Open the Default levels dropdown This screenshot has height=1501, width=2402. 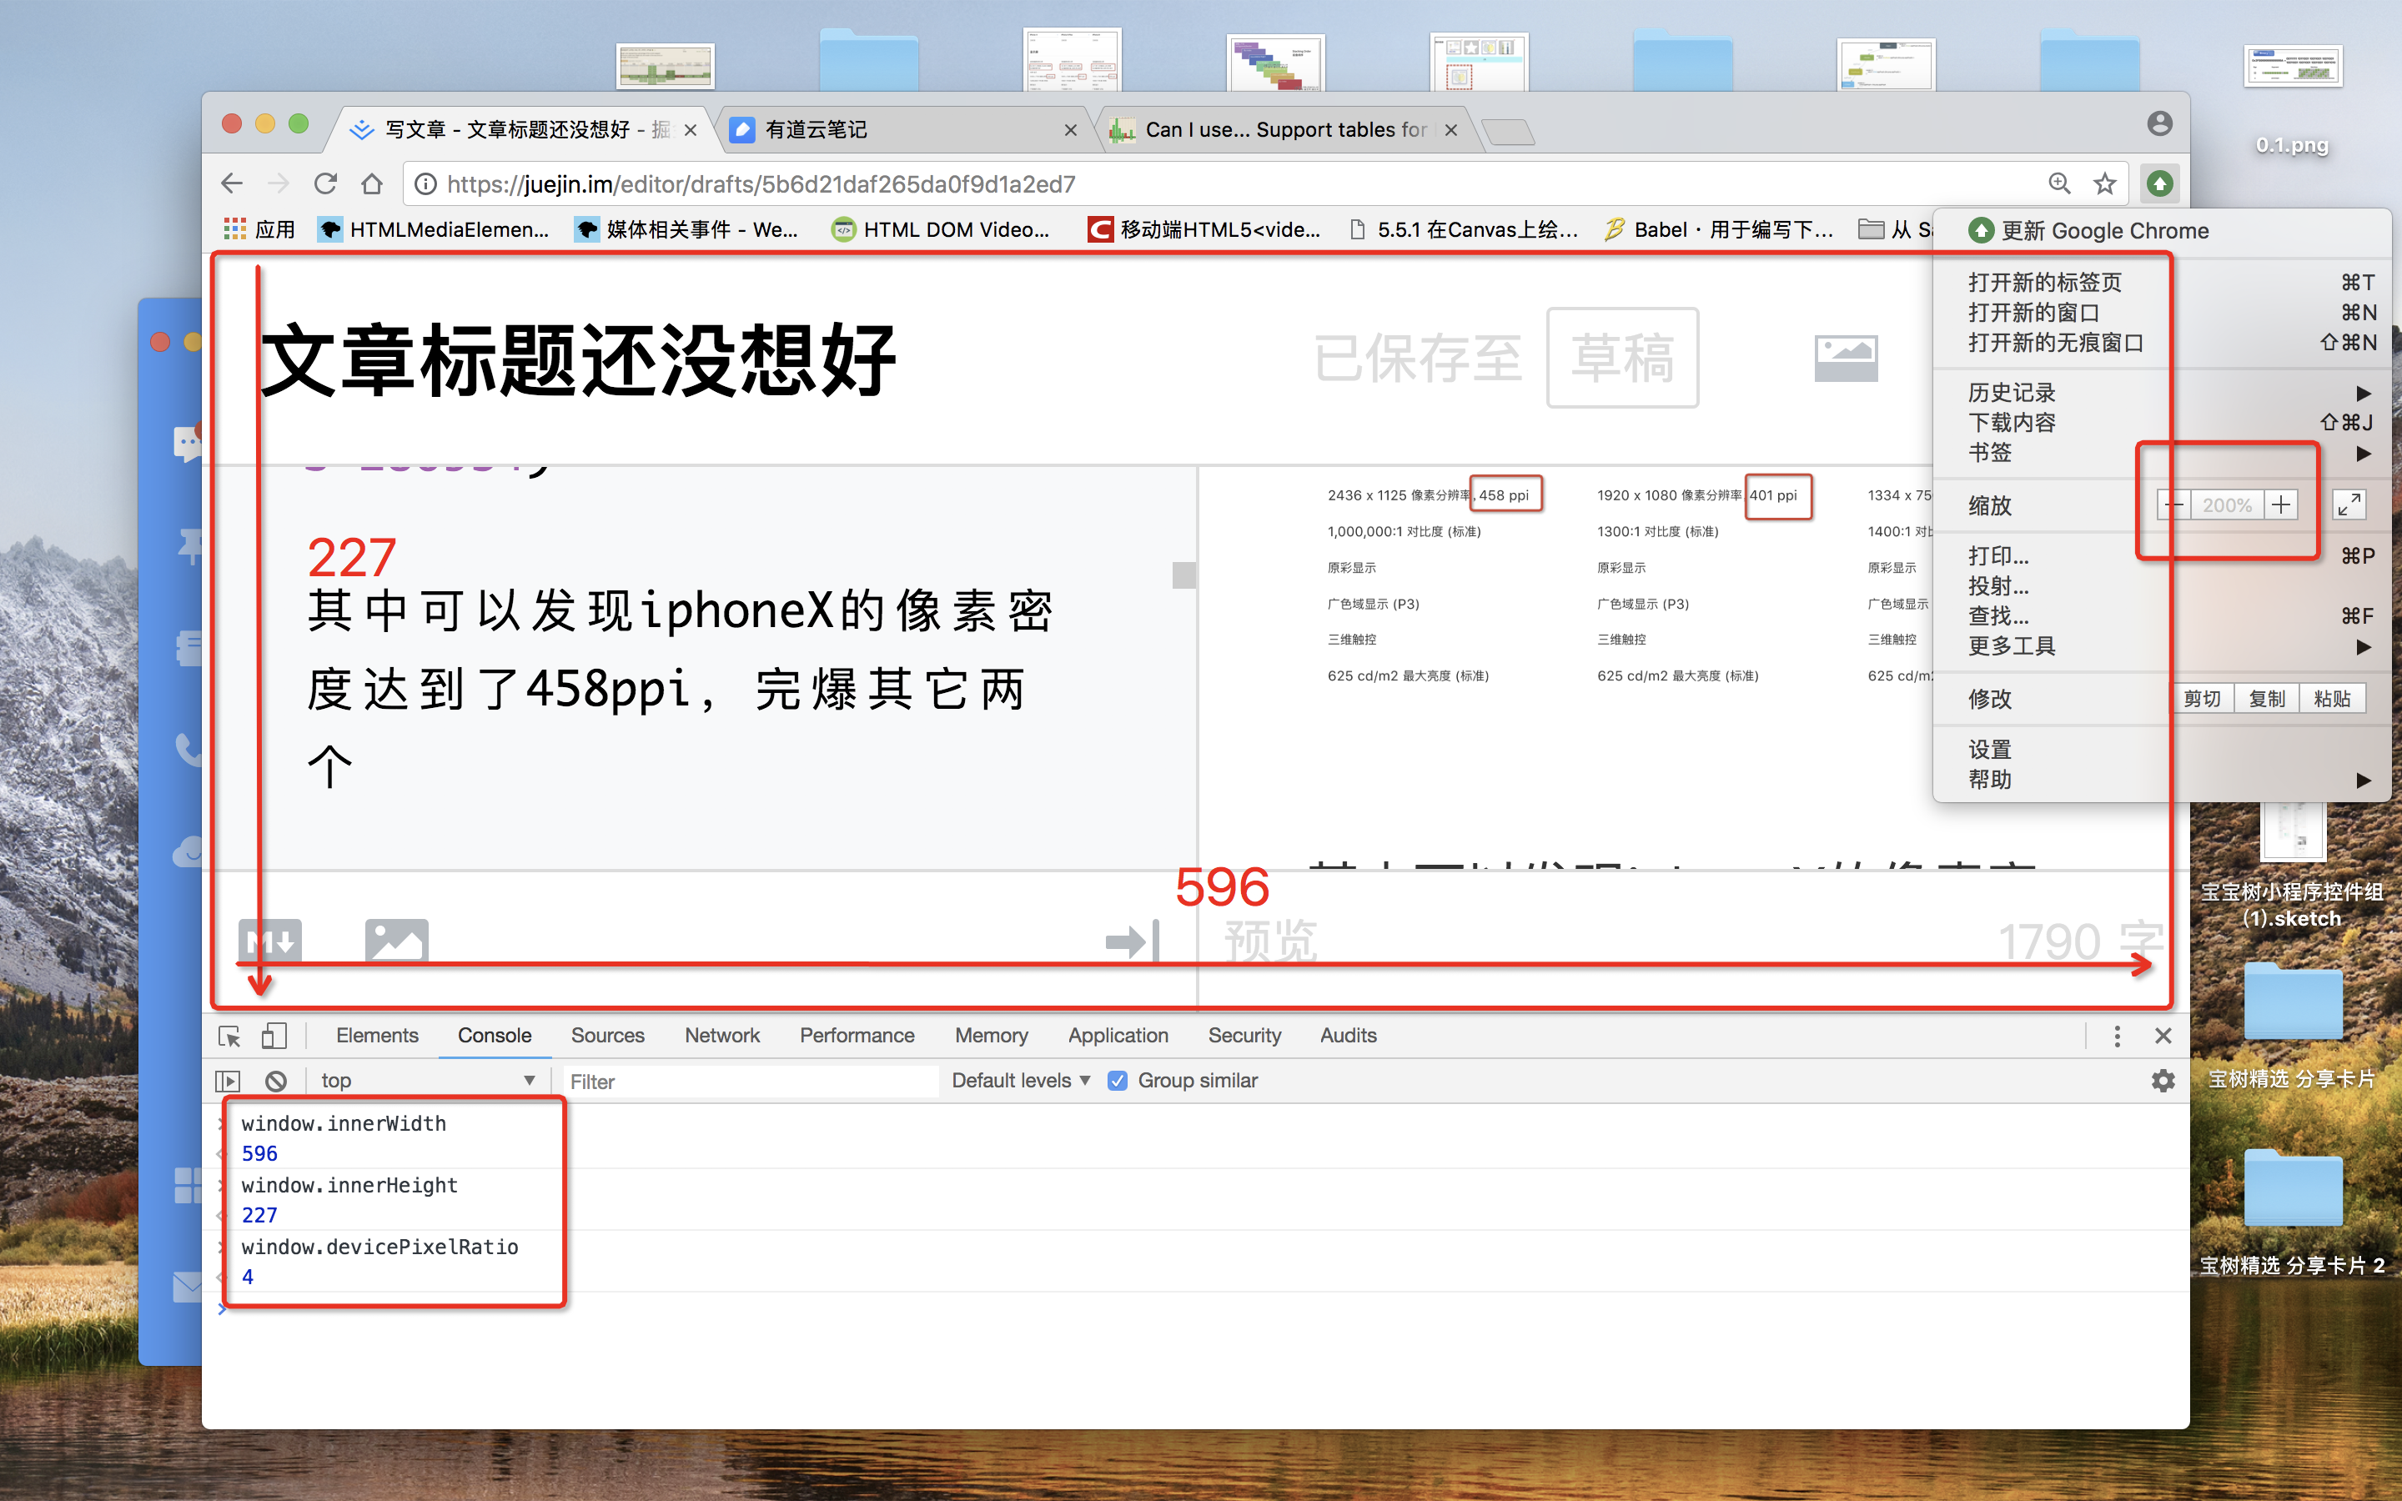point(1020,1080)
